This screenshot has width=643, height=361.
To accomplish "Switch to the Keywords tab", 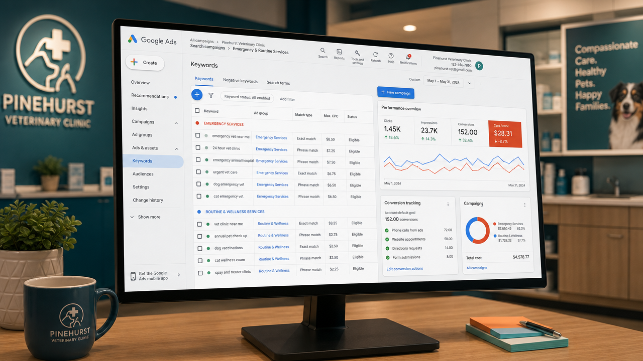I will click(204, 79).
